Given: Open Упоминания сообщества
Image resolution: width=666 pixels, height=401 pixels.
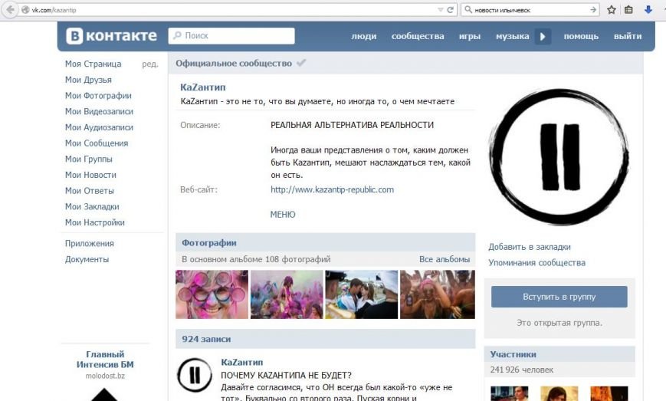Looking at the screenshot, I should pyautogui.click(x=537, y=262).
